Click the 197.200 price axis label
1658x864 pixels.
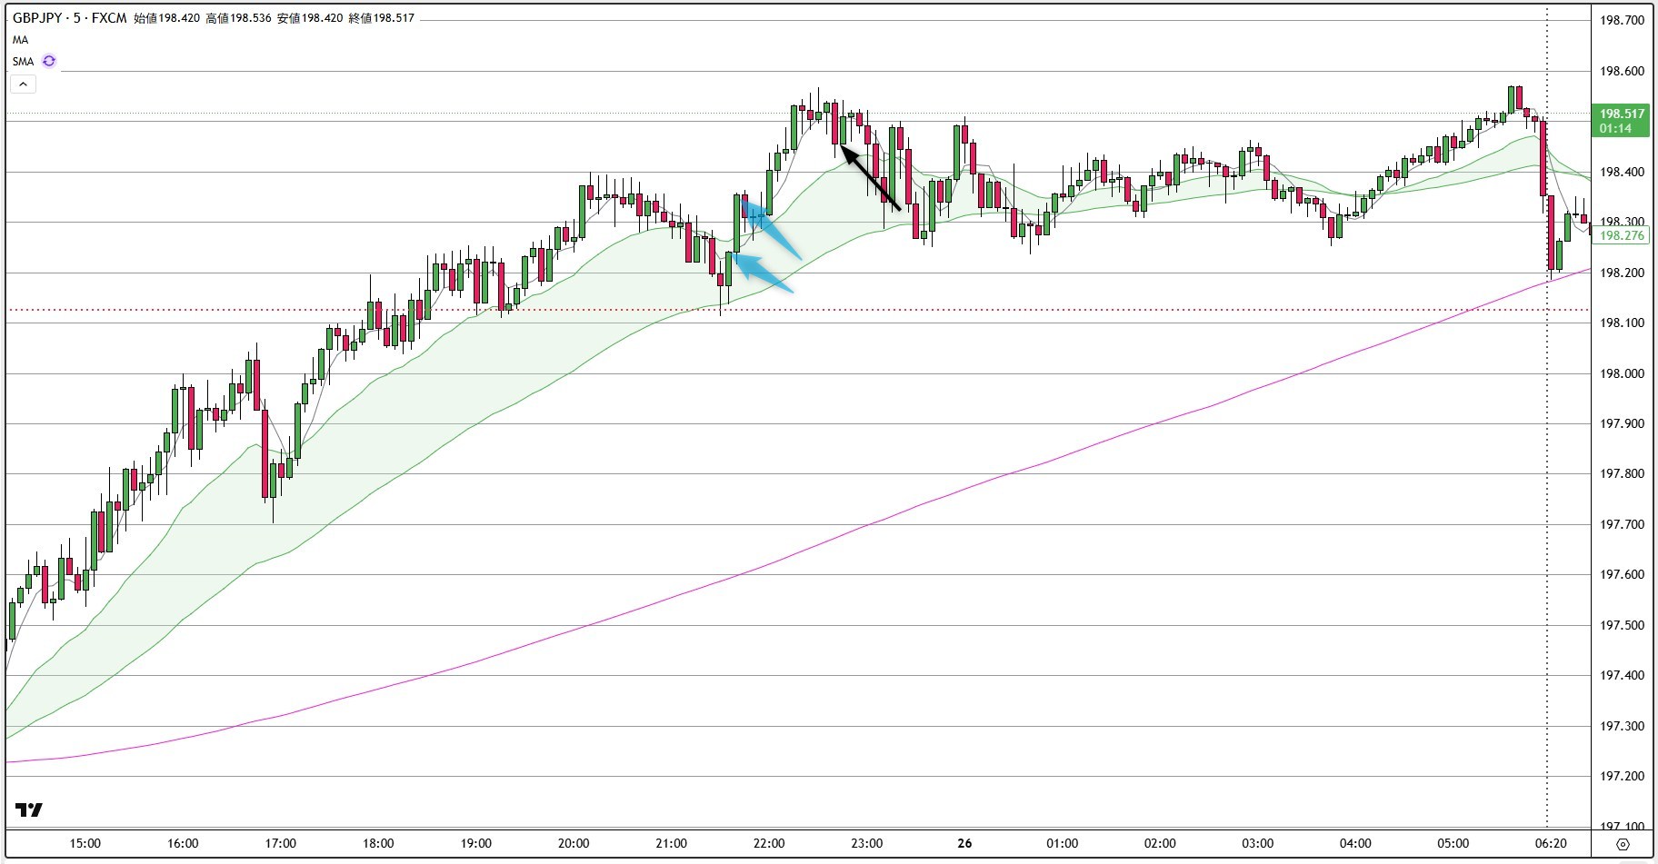[1623, 776]
